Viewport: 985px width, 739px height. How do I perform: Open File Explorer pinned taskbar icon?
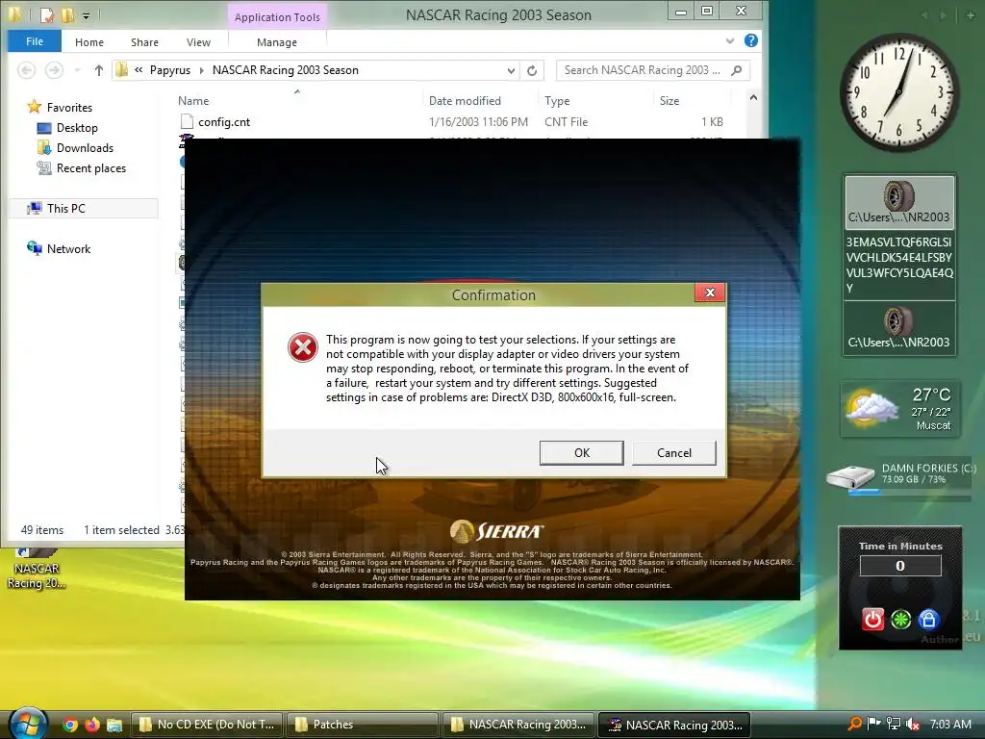tap(114, 725)
